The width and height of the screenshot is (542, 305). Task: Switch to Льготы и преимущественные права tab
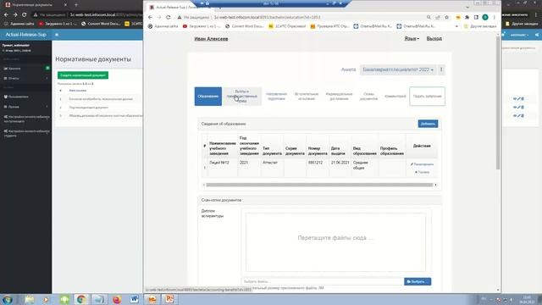pyautogui.click(x=242, y=97)
